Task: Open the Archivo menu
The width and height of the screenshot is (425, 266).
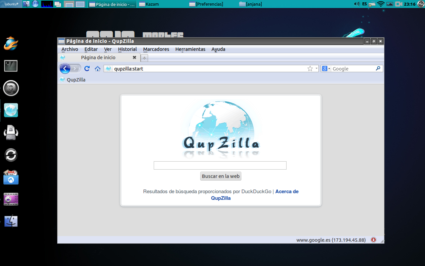Action: point(70,49)
